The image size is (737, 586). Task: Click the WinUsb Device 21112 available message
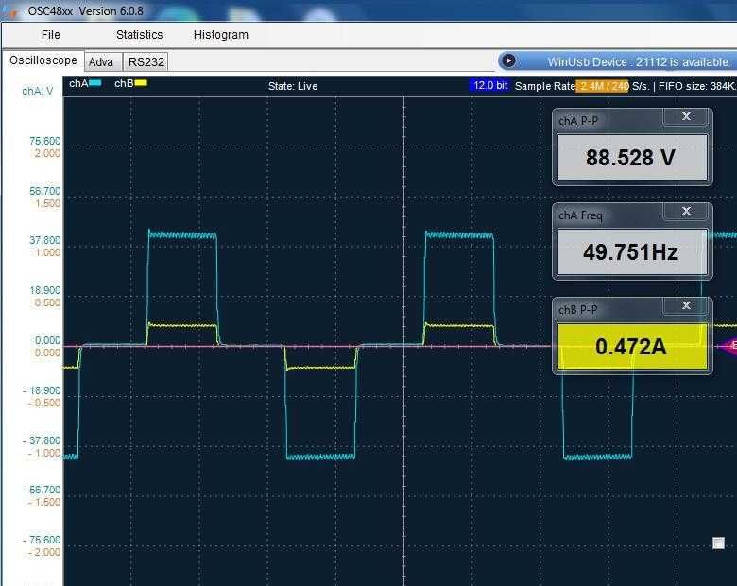[x=640, y=62]
